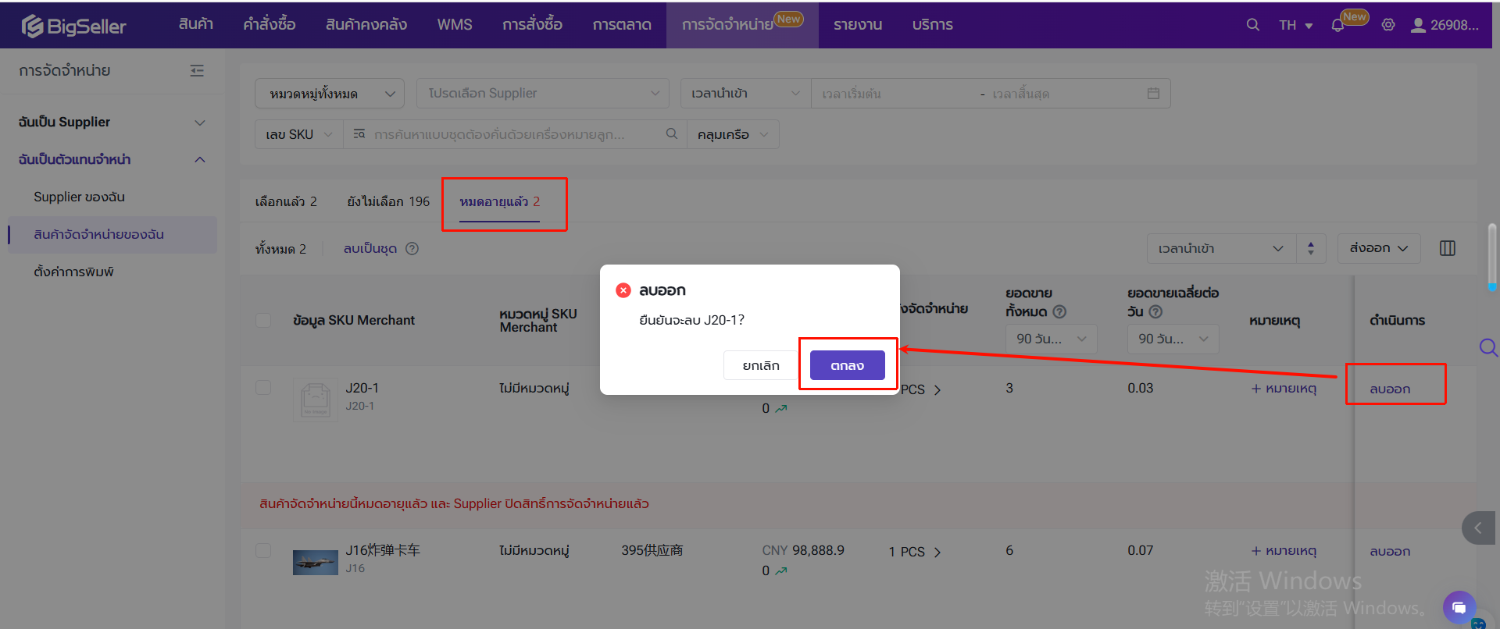Viewport: 1500px width, 629px height.
Task: Open the chat support bubble icon
Action: click(x=1458, y=607)
